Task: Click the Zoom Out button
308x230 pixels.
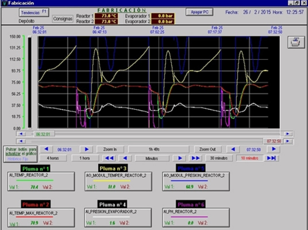Action: click(207, 149)
